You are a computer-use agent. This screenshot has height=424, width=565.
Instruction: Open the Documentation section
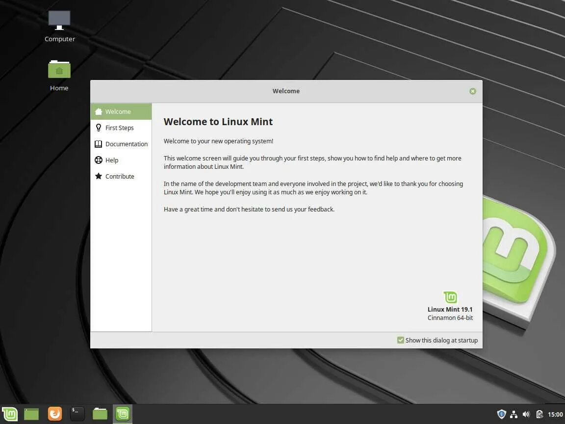pyautogui.click(x=121, y=144)
